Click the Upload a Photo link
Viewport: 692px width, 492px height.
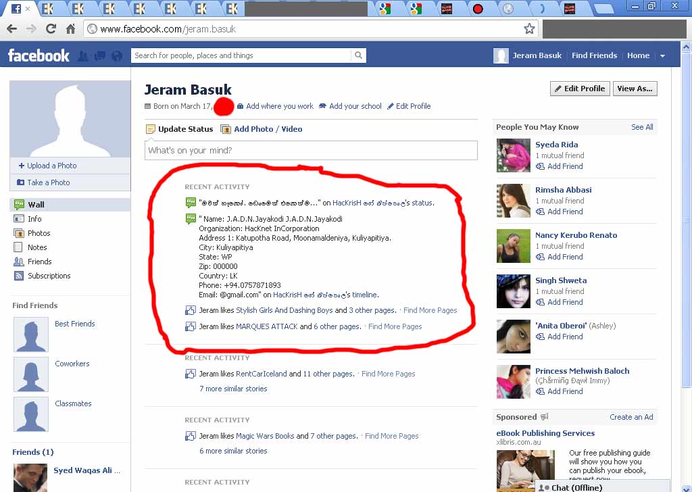[48, 166]
